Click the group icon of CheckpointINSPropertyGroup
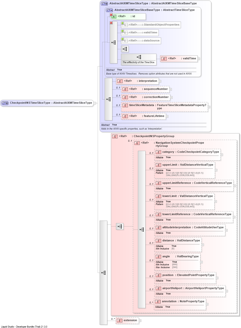 pyautogui.click(x=115, y=136)
